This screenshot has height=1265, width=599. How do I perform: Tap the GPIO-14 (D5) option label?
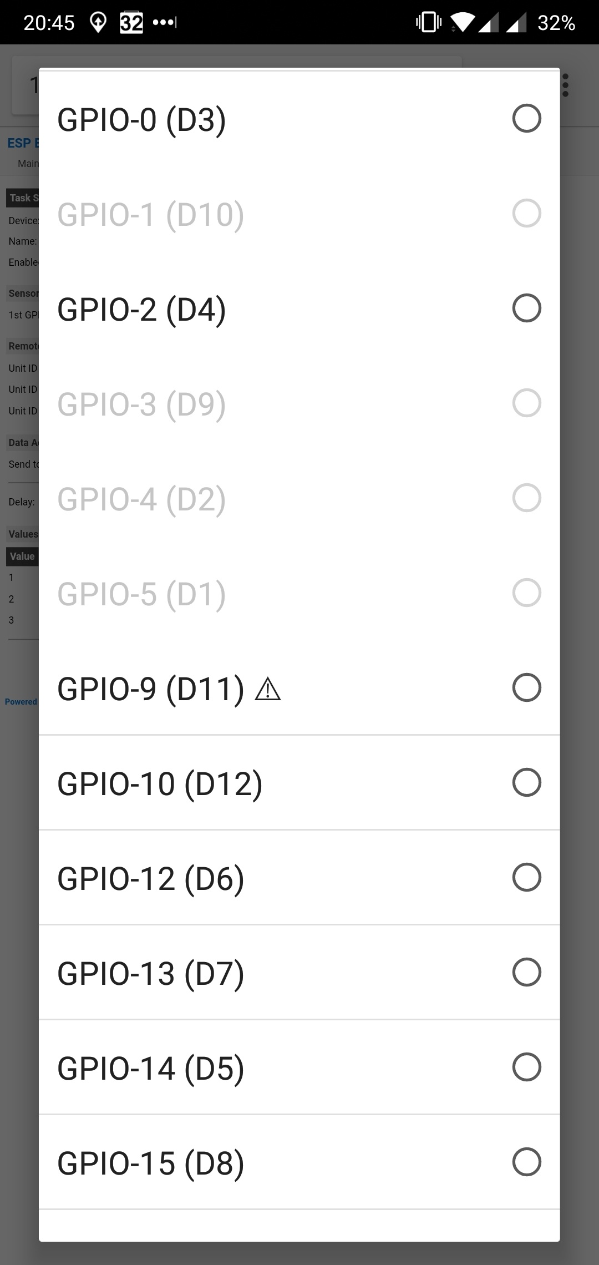coord(151,1068)
